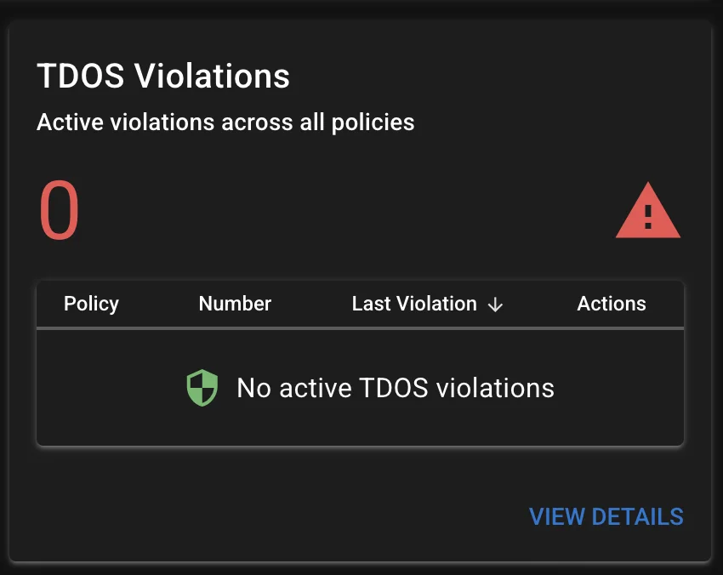The width and height of the screenshot is (723, 575).
Task: Open sorting options for the Policy column
Action: point(91,304)
